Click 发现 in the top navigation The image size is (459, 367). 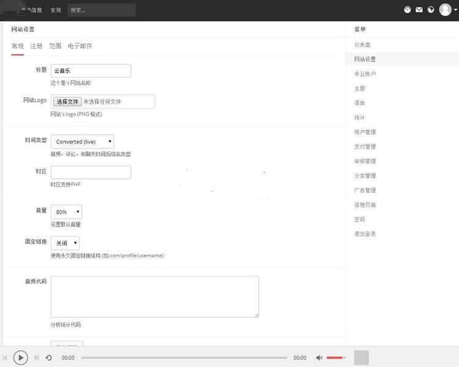tap(56, 10)
